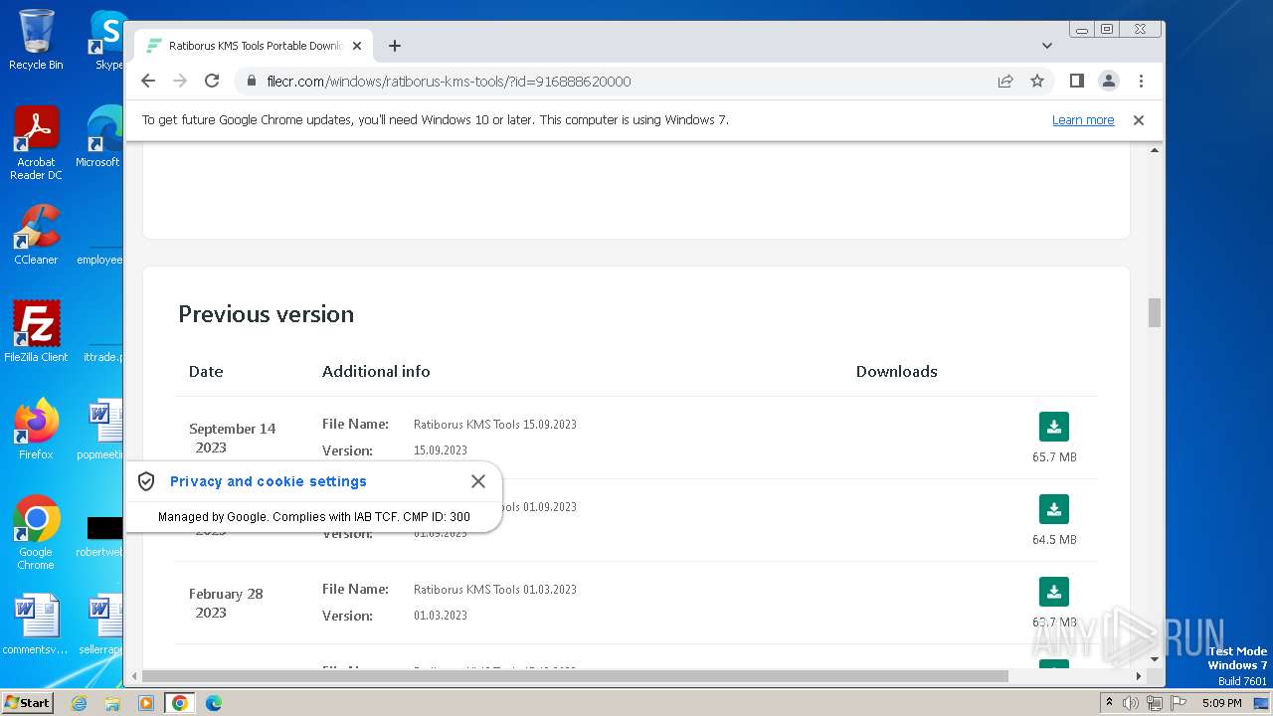Open the Start menu
Viewport: 1273px width, 716px height.
pyautogui.click(x=27, y=703)
